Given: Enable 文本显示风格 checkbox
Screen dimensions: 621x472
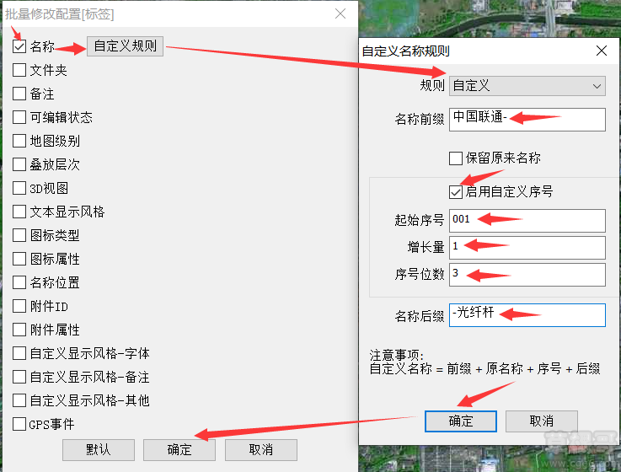Looking at the screenshot, I should (19, 212).
